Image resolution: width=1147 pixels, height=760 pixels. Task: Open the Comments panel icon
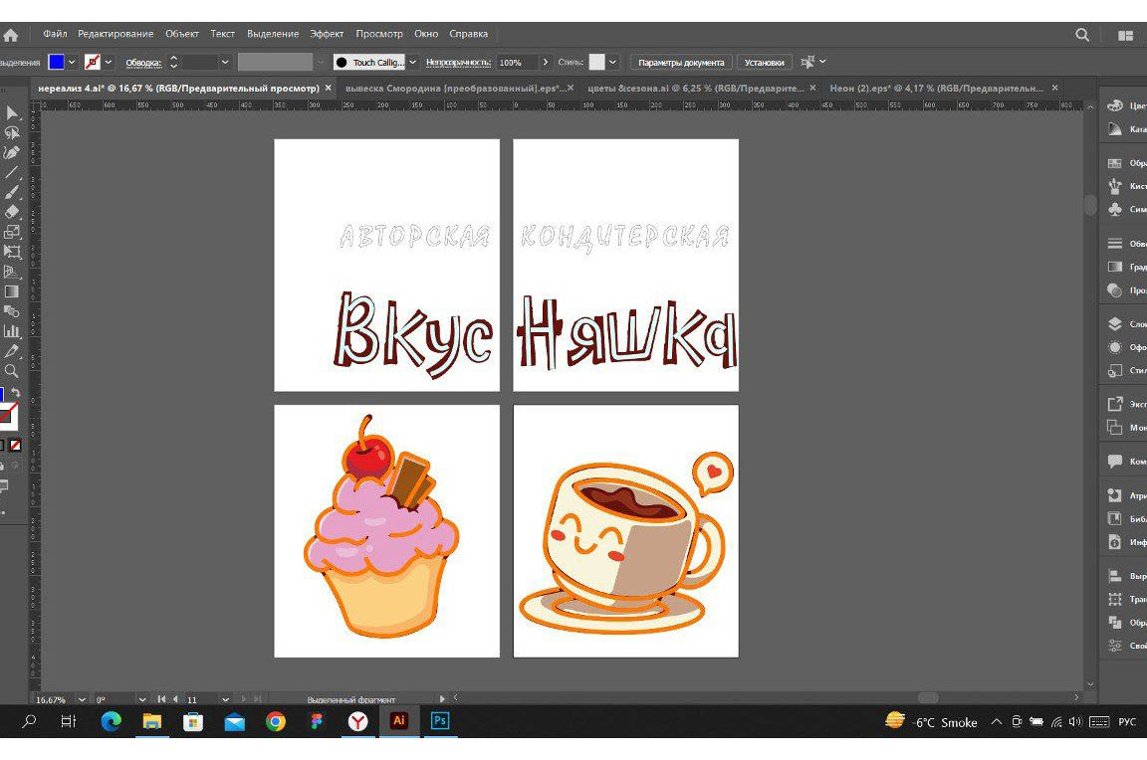pos(1115,462)
